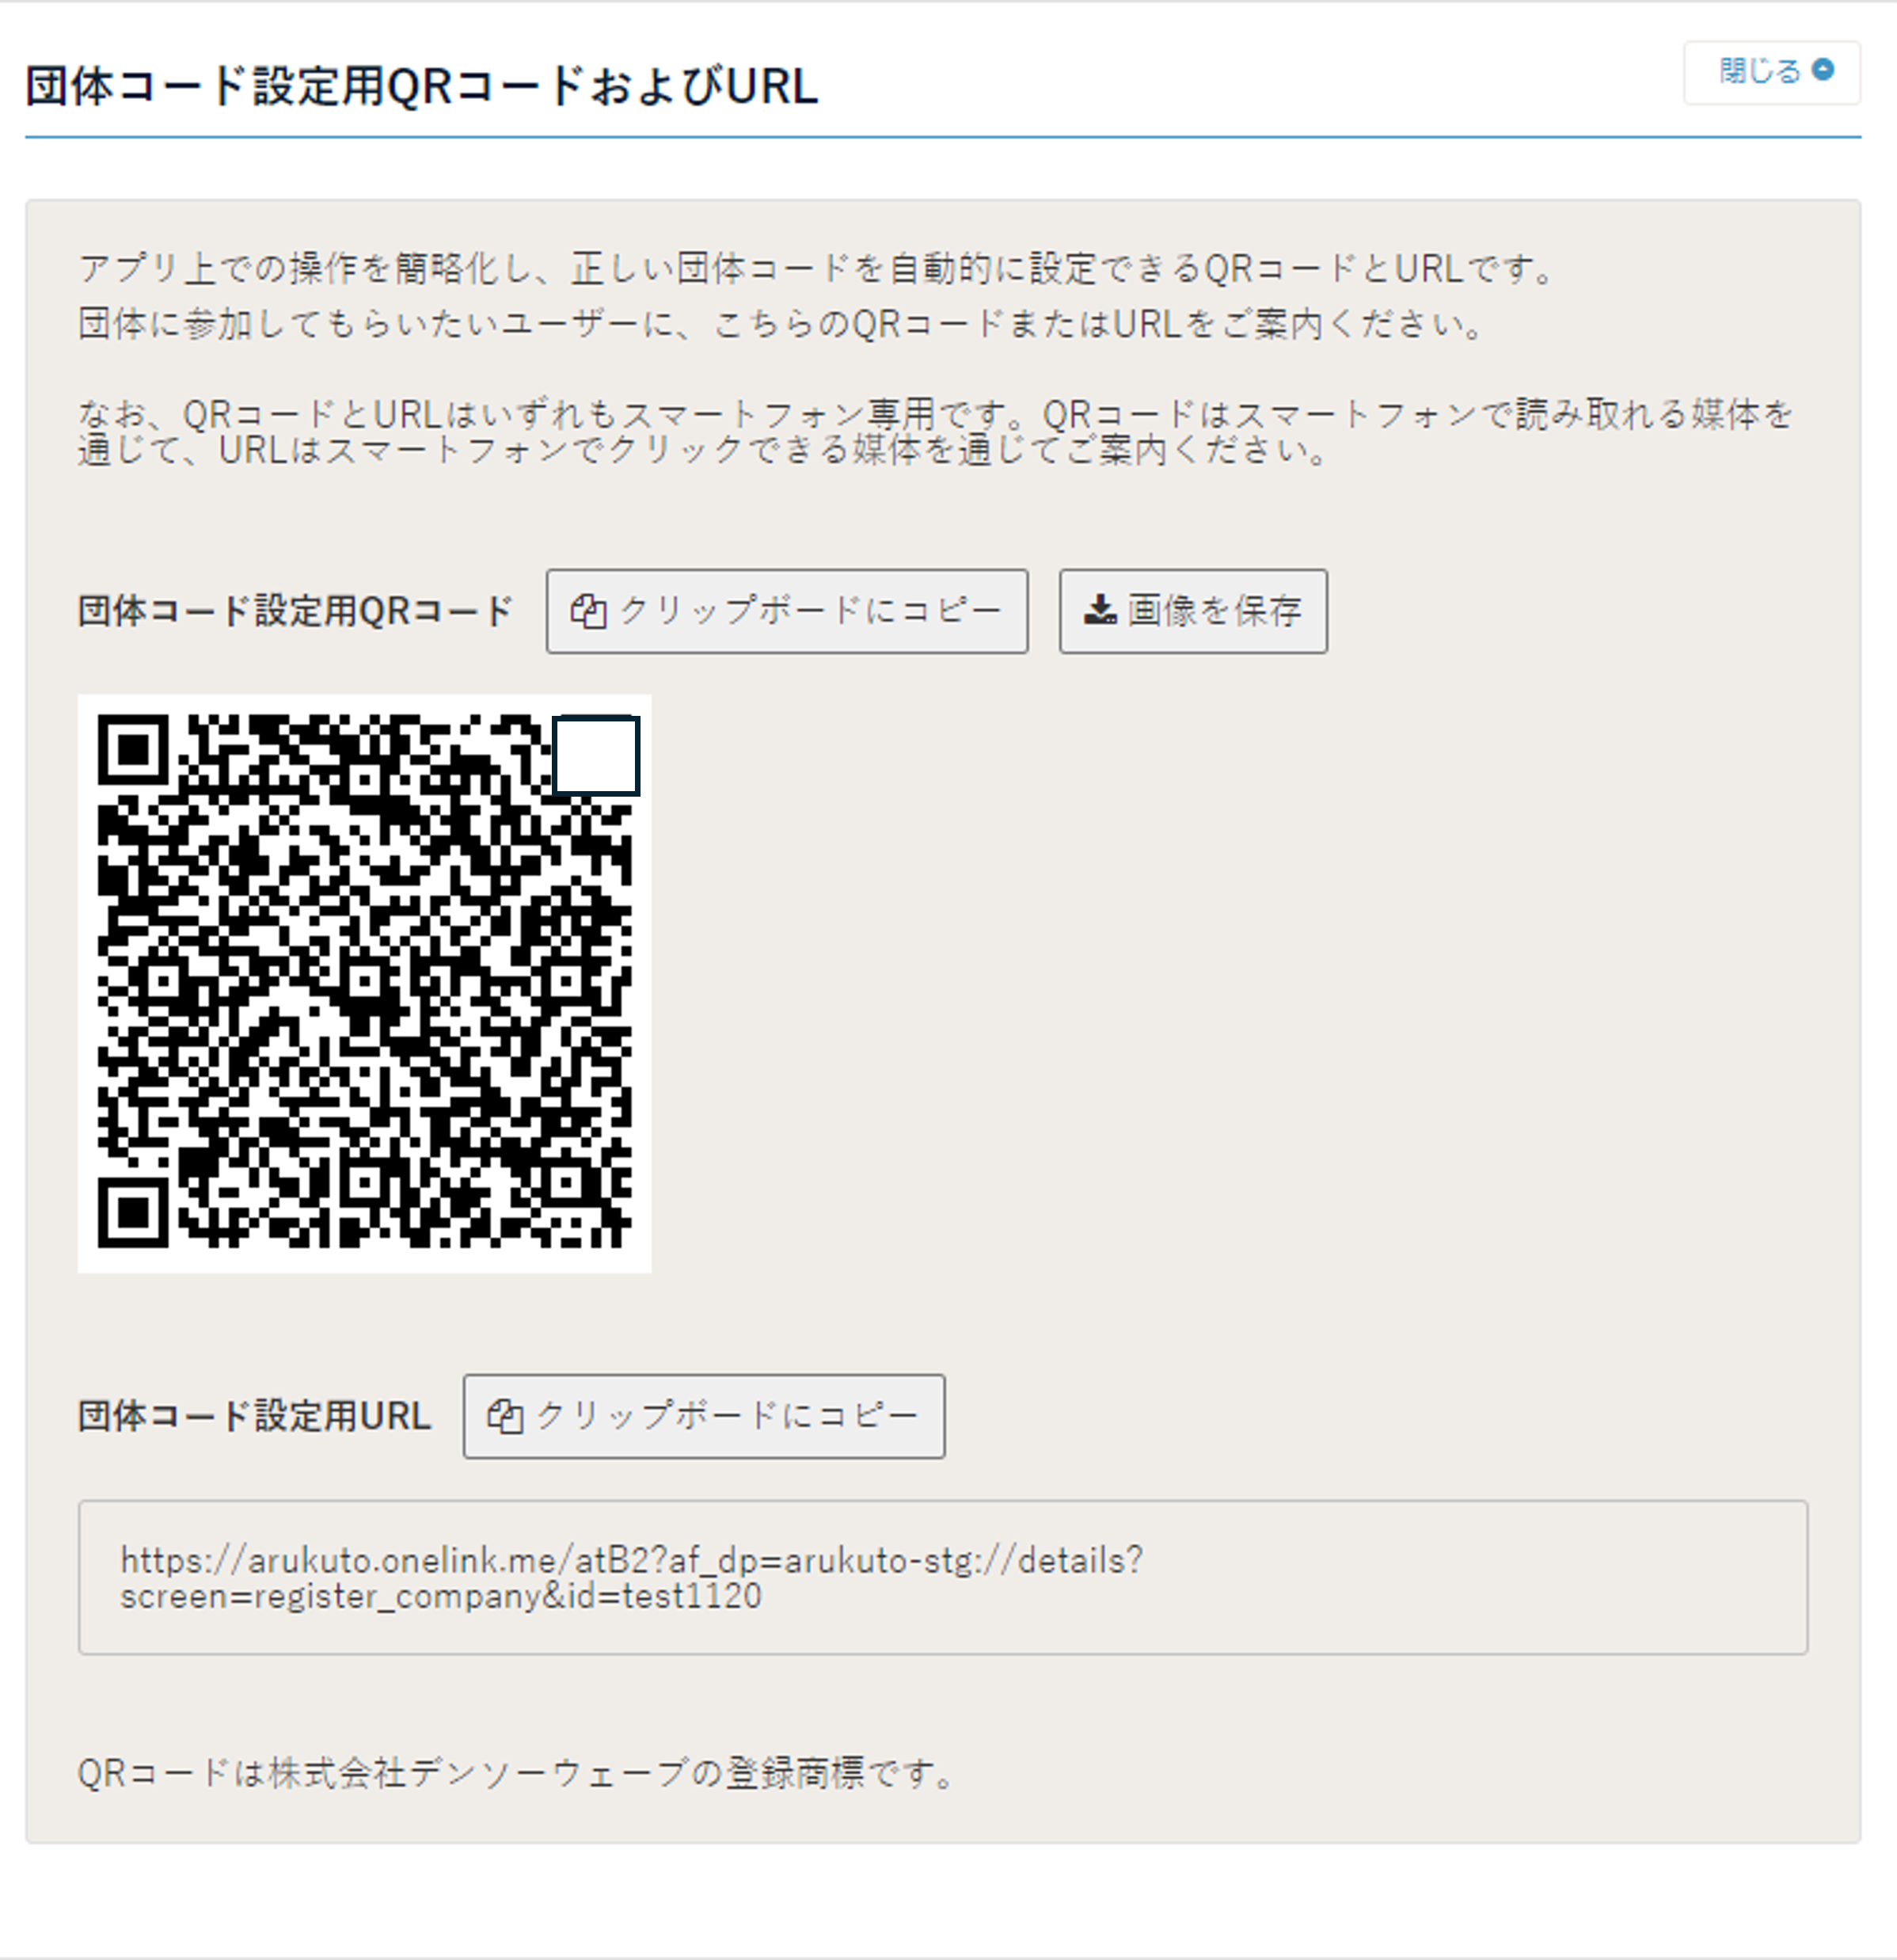Click the clipboard icon in the QR copy button
1897x1960 pixels.
pos(588,611)
